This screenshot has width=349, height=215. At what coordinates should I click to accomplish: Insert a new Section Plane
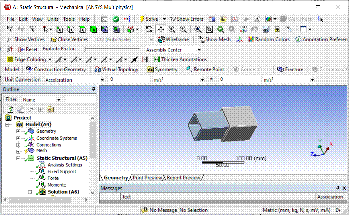pos(212,19)
